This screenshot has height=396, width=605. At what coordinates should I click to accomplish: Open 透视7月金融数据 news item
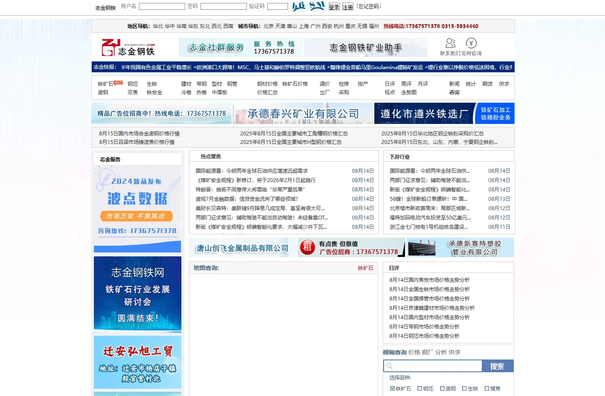click(247, 199)
